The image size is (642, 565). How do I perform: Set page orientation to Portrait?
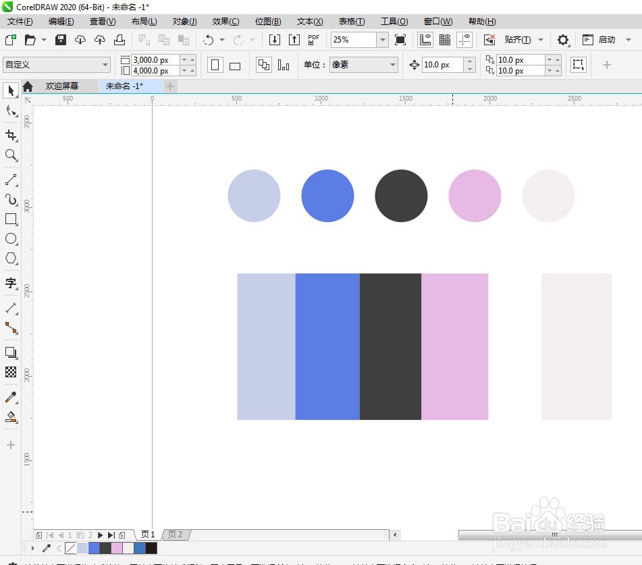coord(215,65)
